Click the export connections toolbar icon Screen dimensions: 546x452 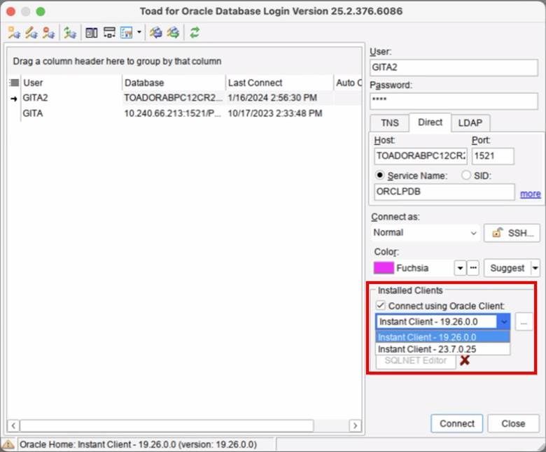pos(173,33)
